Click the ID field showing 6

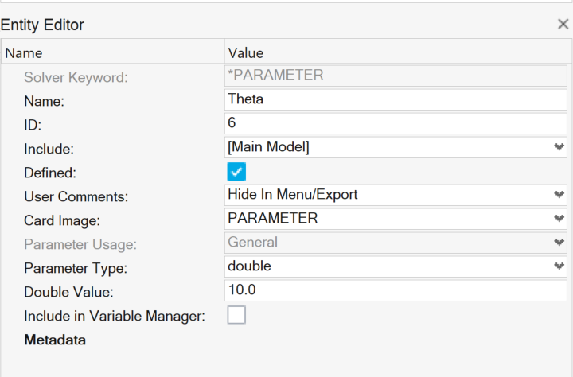point(396,124)
